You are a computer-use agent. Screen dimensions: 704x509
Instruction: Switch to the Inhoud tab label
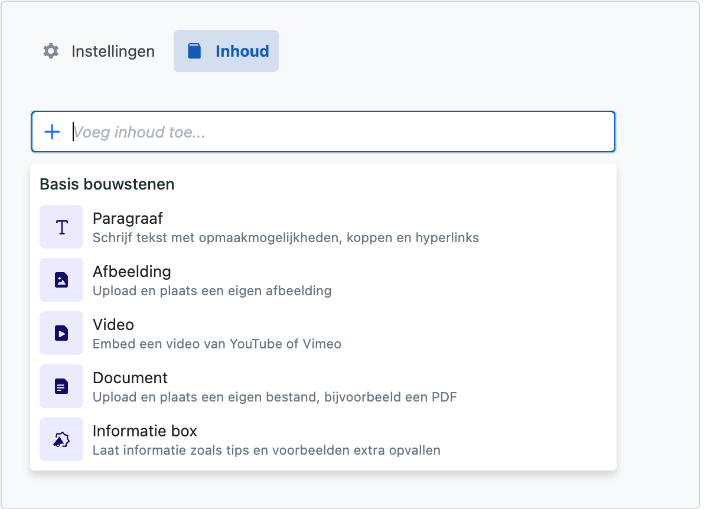click(242, 51)
